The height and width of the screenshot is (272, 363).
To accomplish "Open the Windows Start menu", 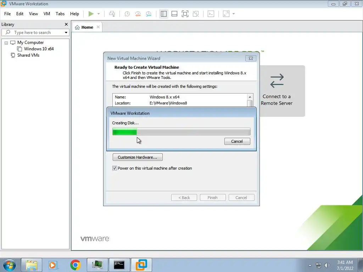I will [x=10, y=265].
